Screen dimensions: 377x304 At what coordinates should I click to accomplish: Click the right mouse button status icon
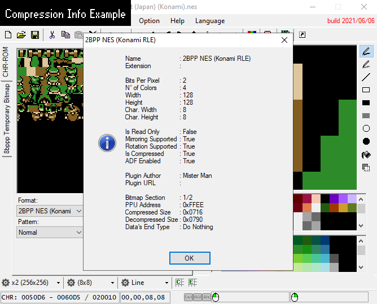(x=295, y=297)
